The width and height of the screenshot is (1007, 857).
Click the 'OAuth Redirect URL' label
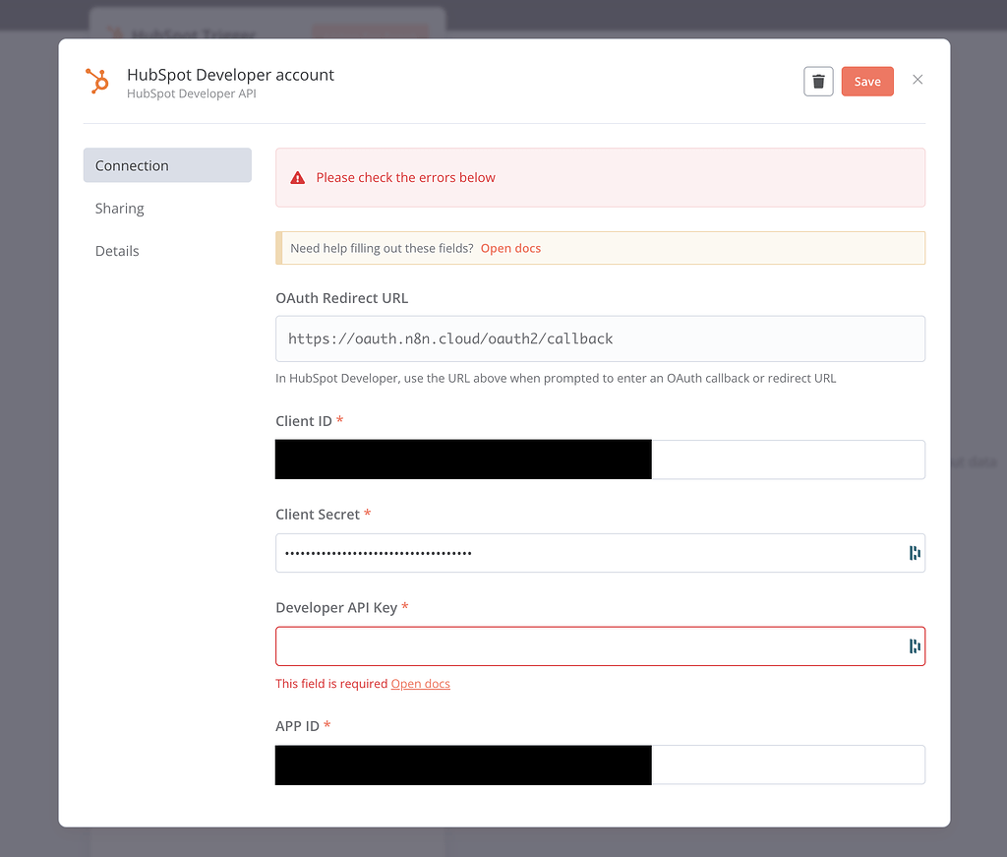(x=341, y=298)
